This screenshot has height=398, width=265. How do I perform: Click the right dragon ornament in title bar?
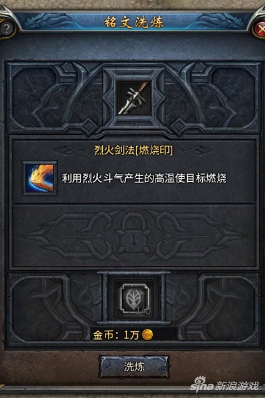click(218, 22)
